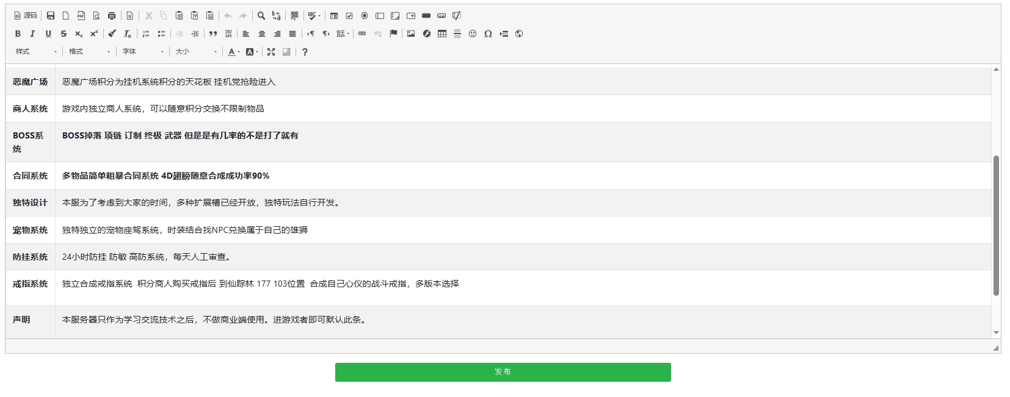Open the 大小 font size dropdown

[x=196, y=52]
